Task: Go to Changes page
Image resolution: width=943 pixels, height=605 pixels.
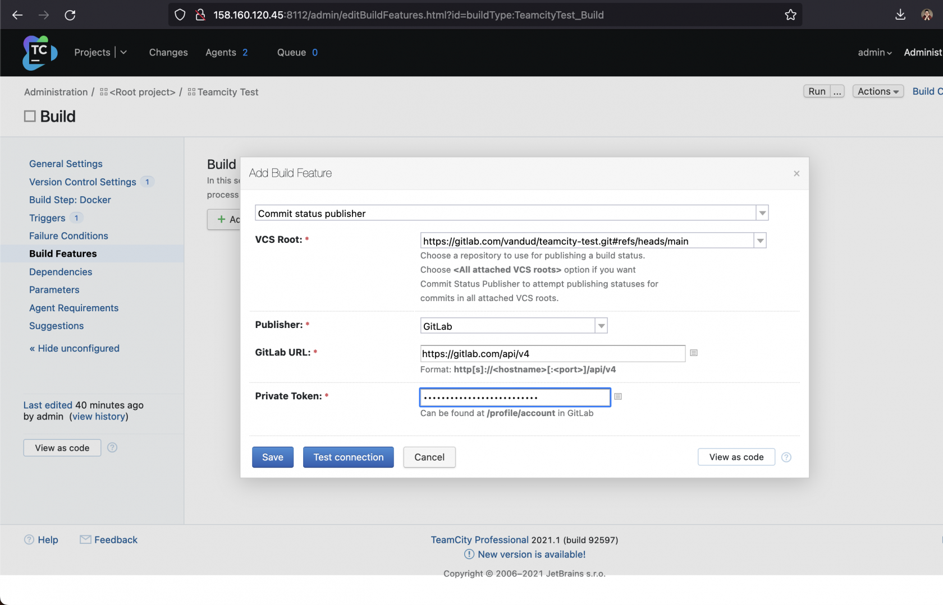Action: click(168, 52)
